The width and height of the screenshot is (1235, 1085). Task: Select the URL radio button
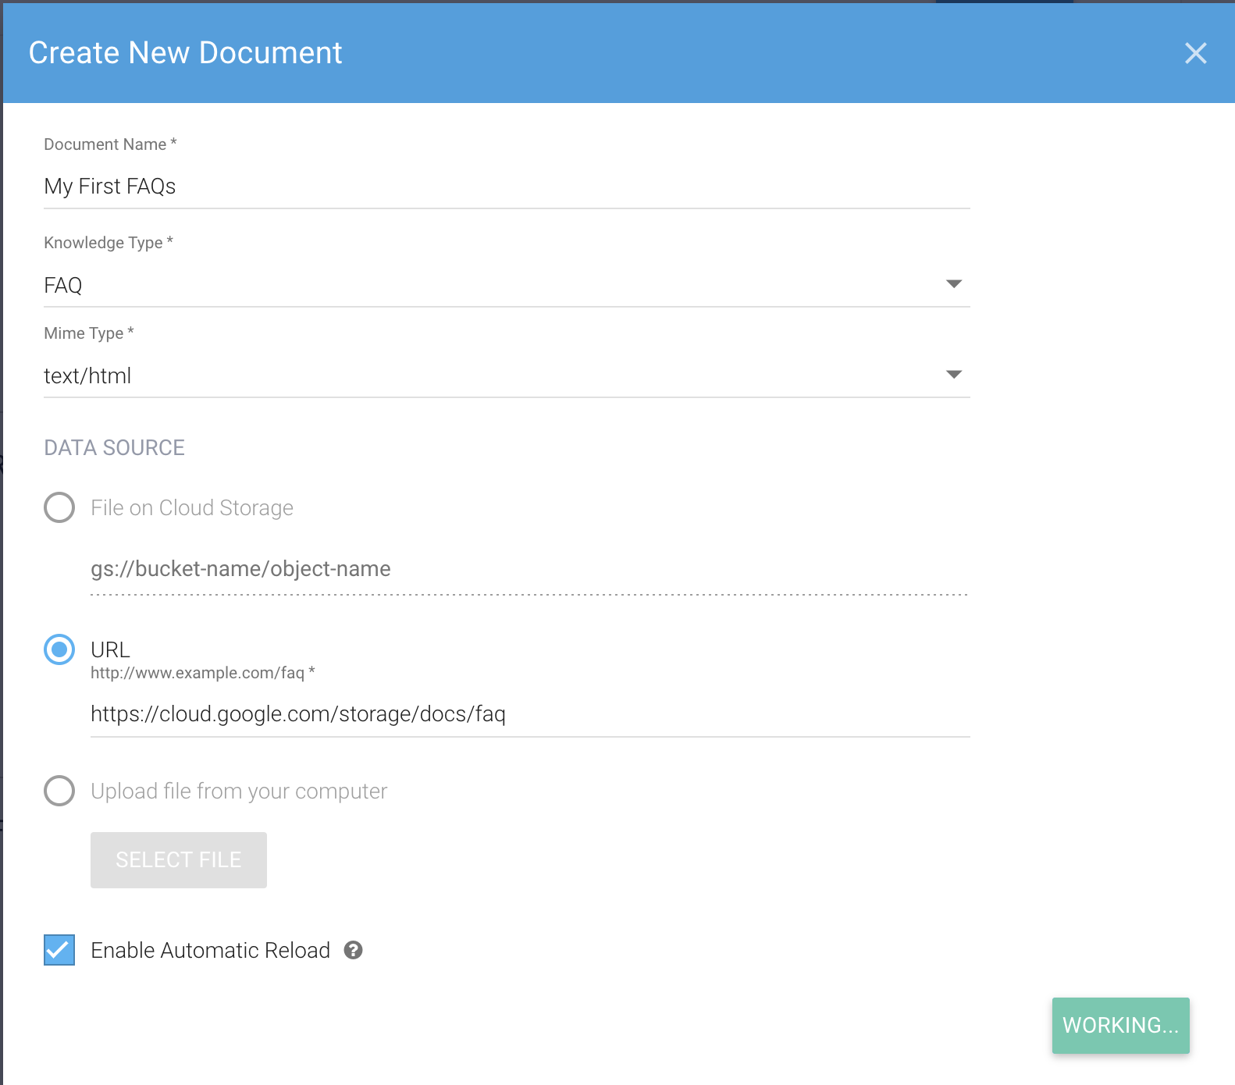click(x=59, y=649)
